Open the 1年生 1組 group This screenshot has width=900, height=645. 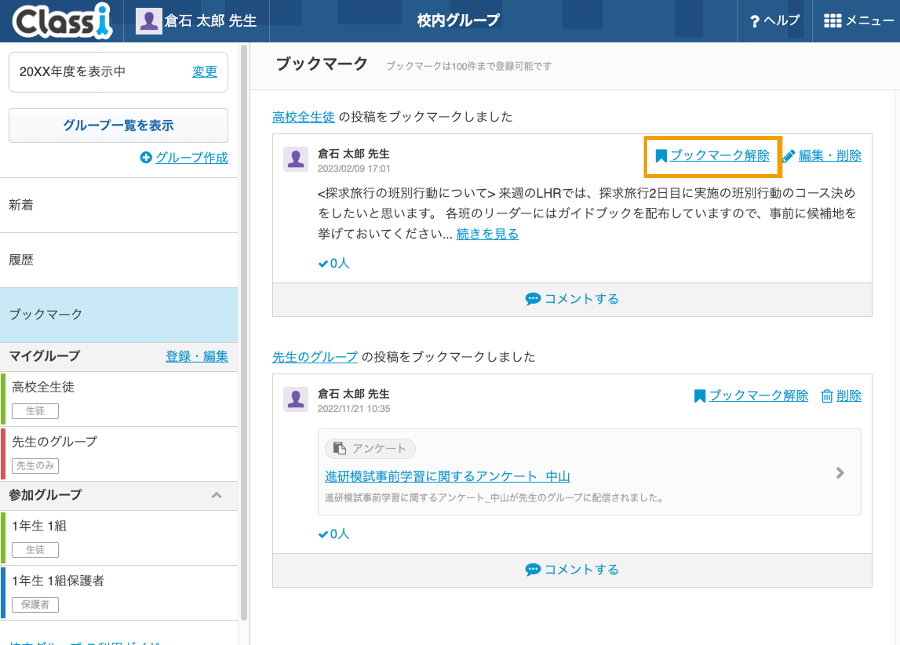119,538
